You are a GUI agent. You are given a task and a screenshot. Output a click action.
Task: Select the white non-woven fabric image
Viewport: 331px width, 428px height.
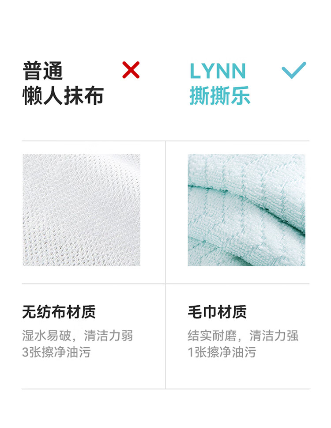82,210
